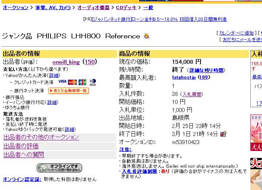The width and height of the screenshot is (262, 190).
Task: Open the 一般 breadcrumb link
Action: click(x=148, y=8)
